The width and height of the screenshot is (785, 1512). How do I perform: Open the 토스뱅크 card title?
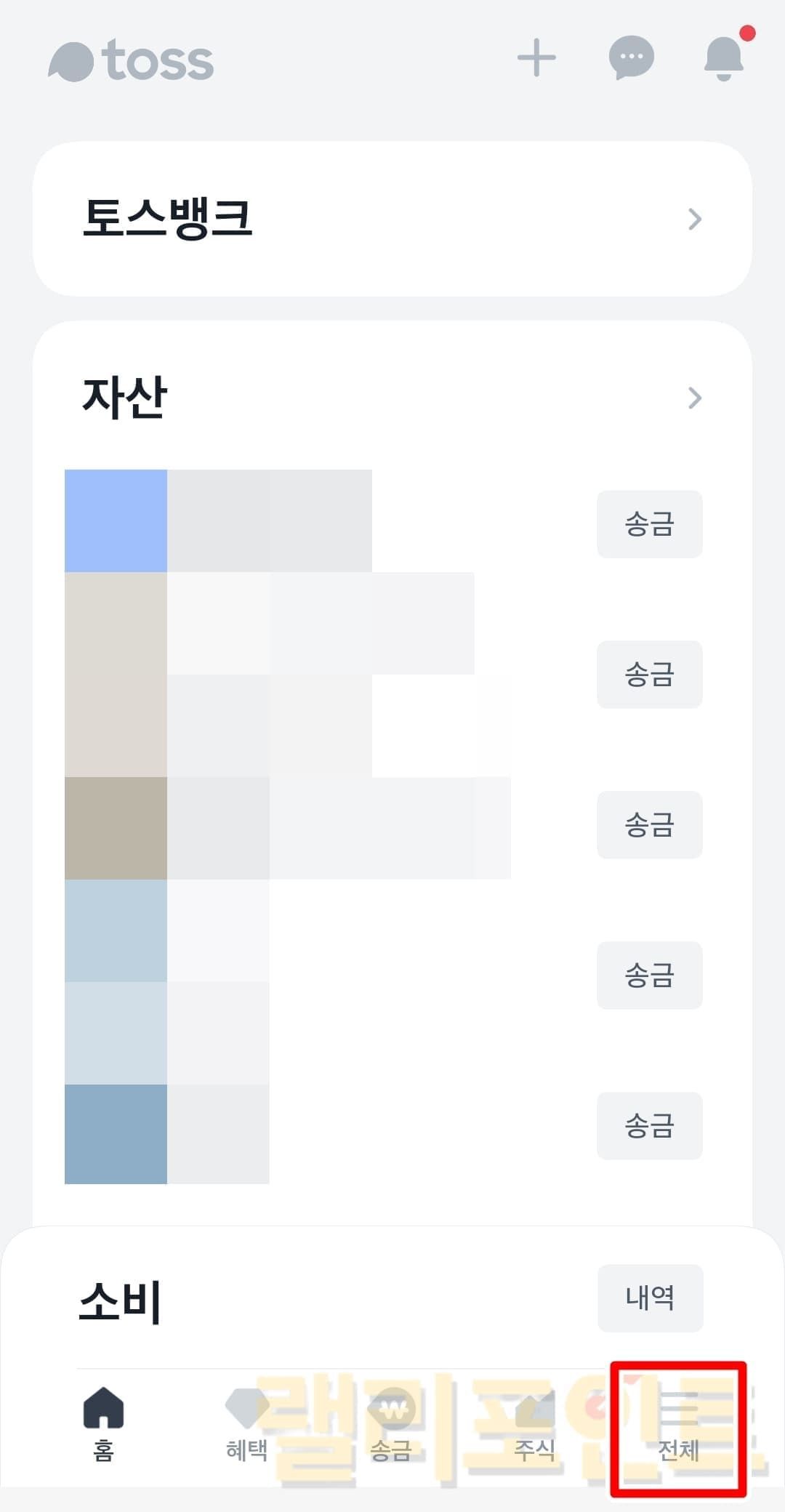pyautogui.click(x=167, y=218)
